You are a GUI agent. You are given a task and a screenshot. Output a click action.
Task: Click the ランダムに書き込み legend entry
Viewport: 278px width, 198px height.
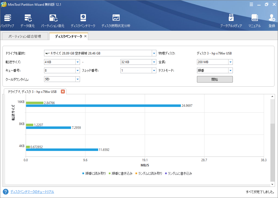pos(178,173)
